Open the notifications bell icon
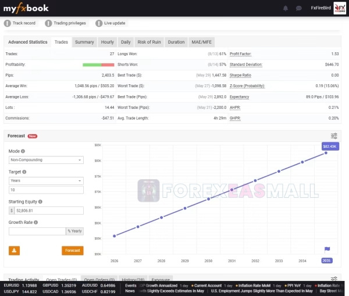Image resolution: width=349 pixels, height=296 pixels. tap(286, 8)
